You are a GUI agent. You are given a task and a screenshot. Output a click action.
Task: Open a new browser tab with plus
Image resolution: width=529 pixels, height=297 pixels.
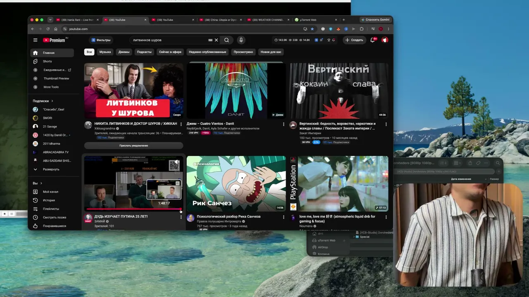click(343, 20)
